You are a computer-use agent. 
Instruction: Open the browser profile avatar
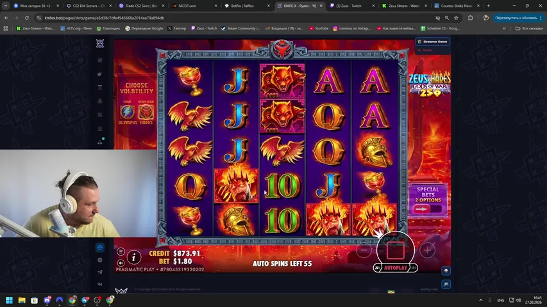click(x=485, y=18)
